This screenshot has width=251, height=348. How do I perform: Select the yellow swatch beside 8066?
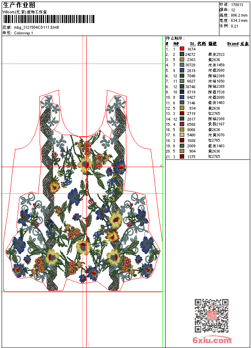[x=182, y=129]
